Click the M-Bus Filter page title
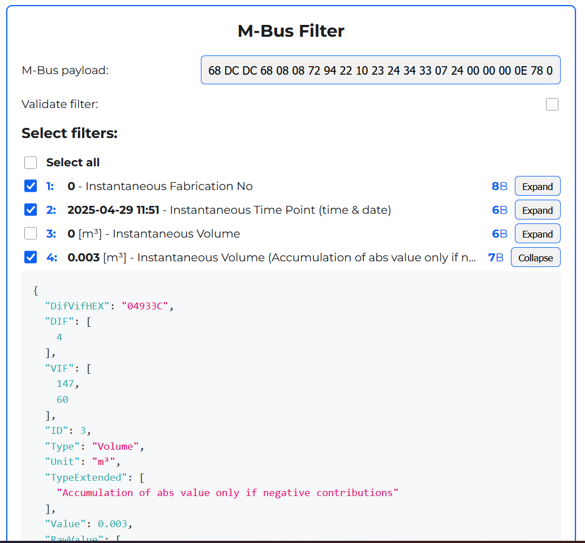 click(x=291, y=31)
